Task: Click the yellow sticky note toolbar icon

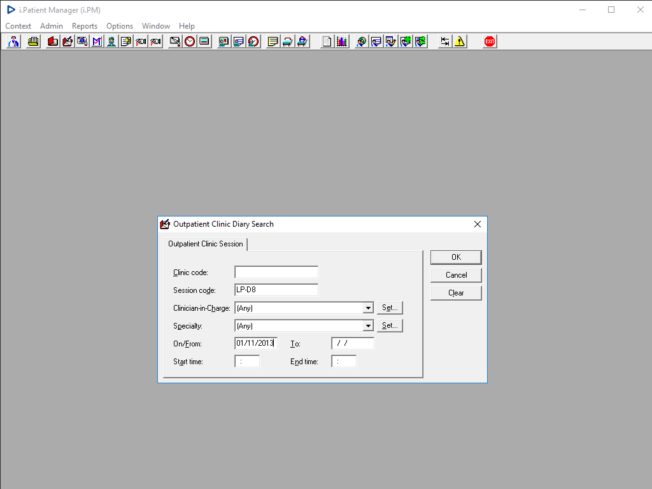Action: point(273,41)
